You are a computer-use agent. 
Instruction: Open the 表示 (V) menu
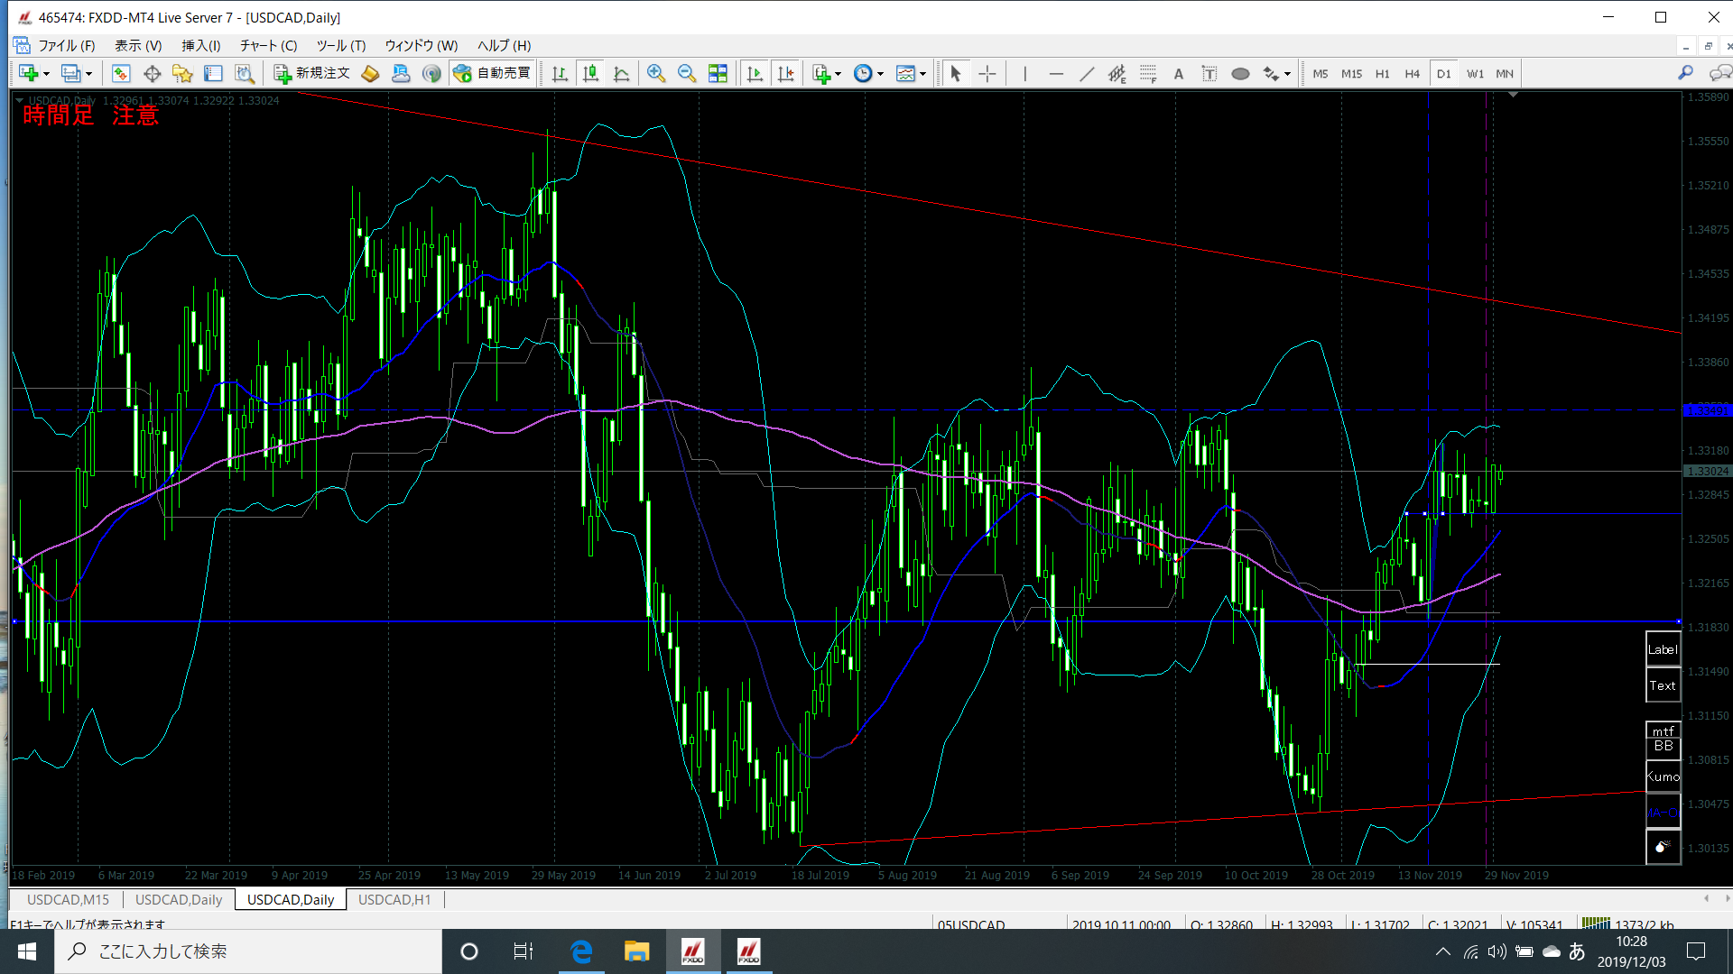(138, 45)
